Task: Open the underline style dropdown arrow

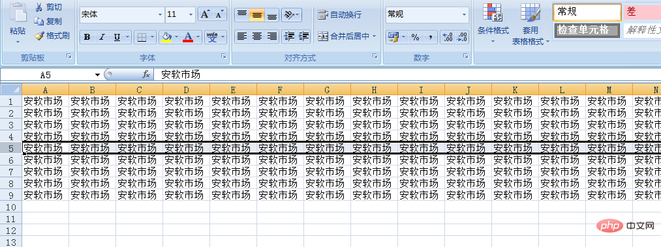Action: pos(127,37)
